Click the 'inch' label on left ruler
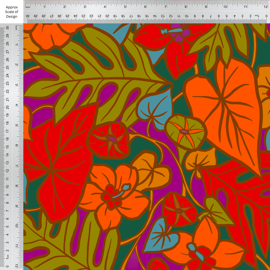The height and width of the screenshot is (270, 270). tap(16, 28)
